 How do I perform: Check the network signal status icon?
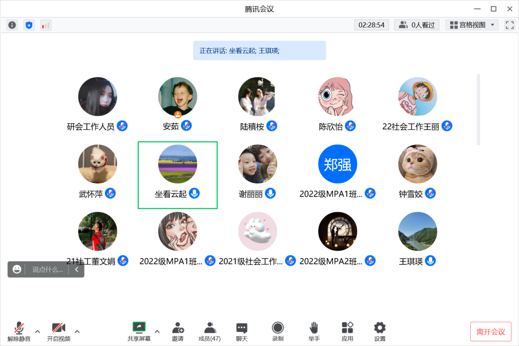click(x=45, y=25)
